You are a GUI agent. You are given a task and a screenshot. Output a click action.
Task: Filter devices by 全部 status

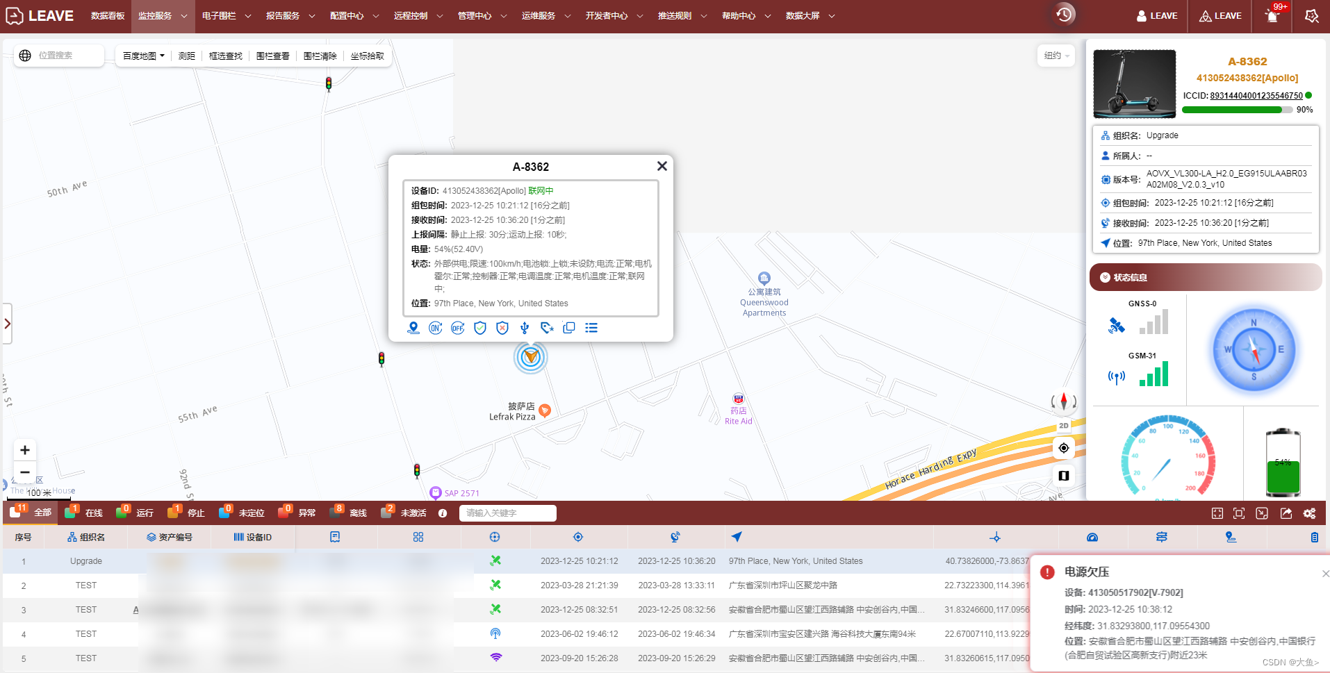coord(31,513)
